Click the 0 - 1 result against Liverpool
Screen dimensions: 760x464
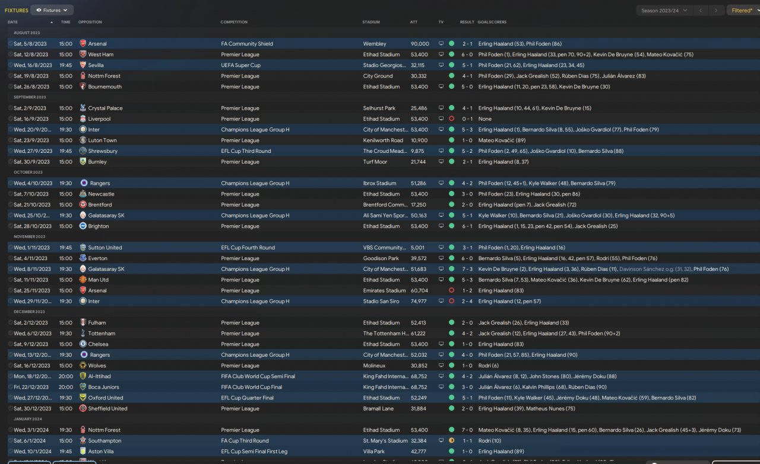(467, 119)
